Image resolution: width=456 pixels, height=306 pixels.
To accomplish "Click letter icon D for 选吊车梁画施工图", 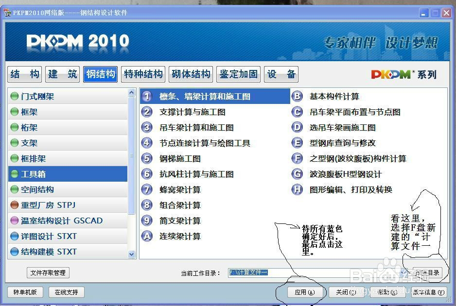I will 297,127.
